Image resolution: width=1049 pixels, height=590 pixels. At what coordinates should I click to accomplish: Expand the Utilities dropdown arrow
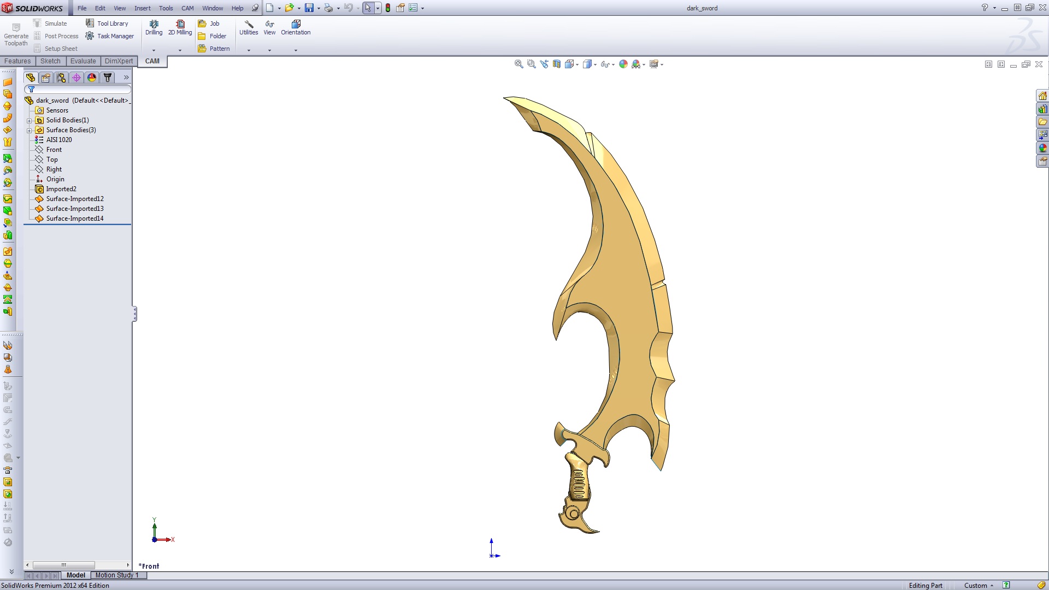point(249,50)
